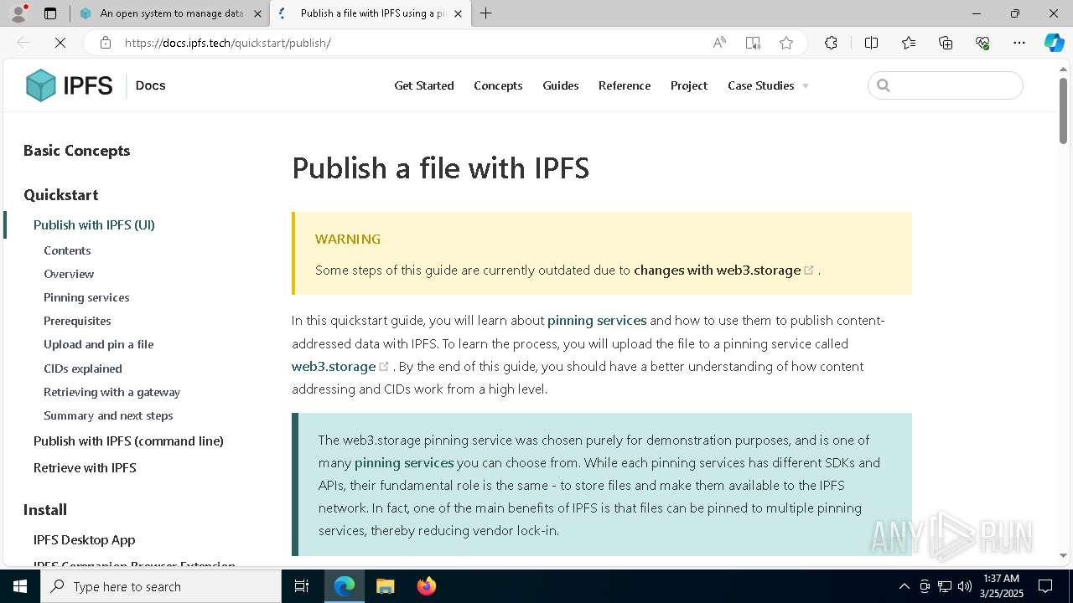Open the browser profile icon

click(x=18, y=13)
